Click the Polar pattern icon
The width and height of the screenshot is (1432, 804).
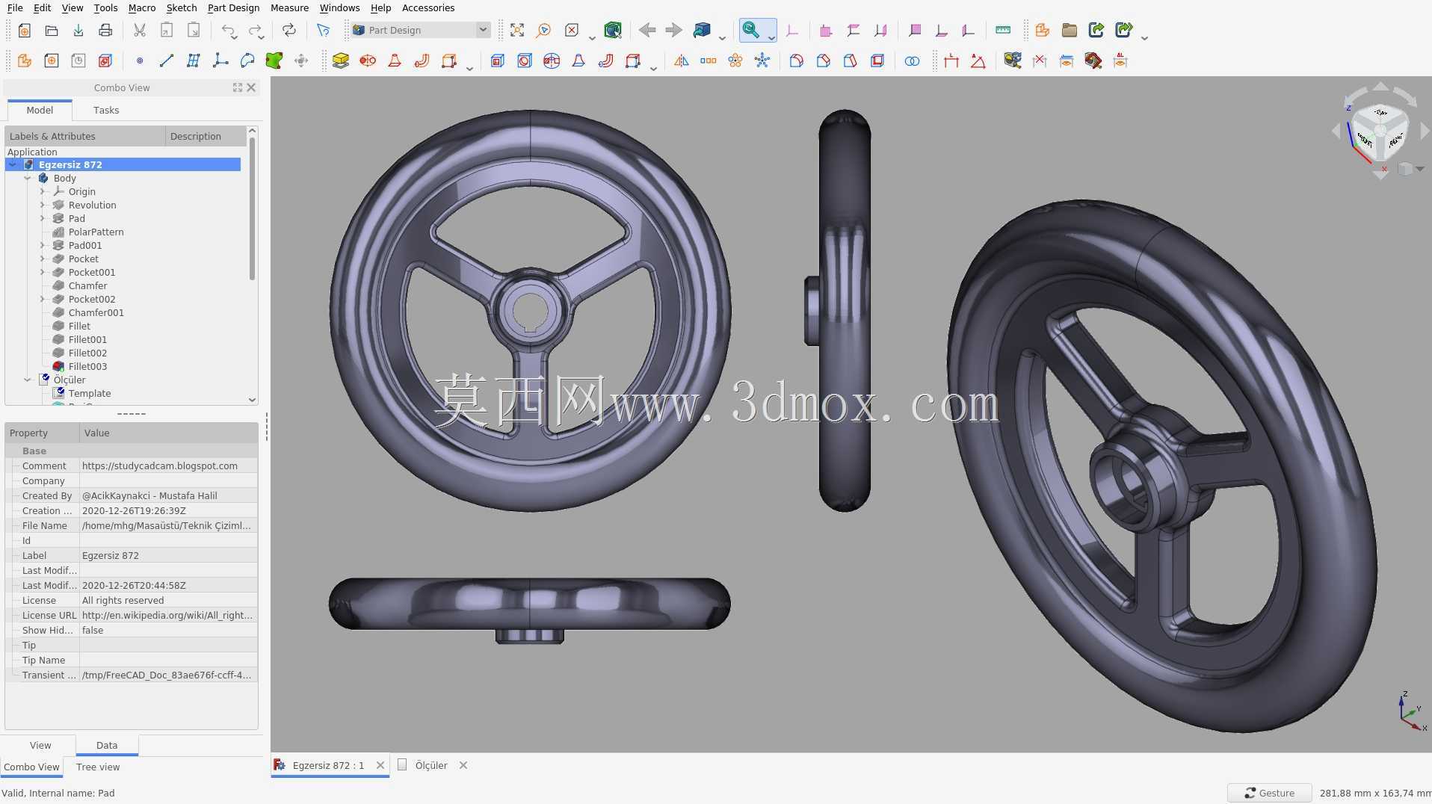click(x=735, y=61)
